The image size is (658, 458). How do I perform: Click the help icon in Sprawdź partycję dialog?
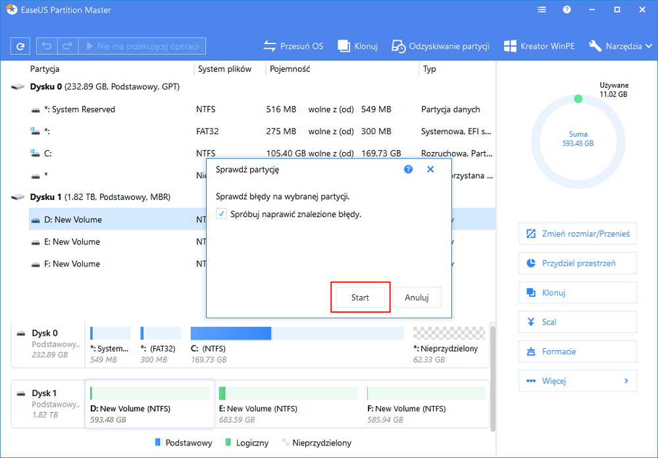pos(409,169)
